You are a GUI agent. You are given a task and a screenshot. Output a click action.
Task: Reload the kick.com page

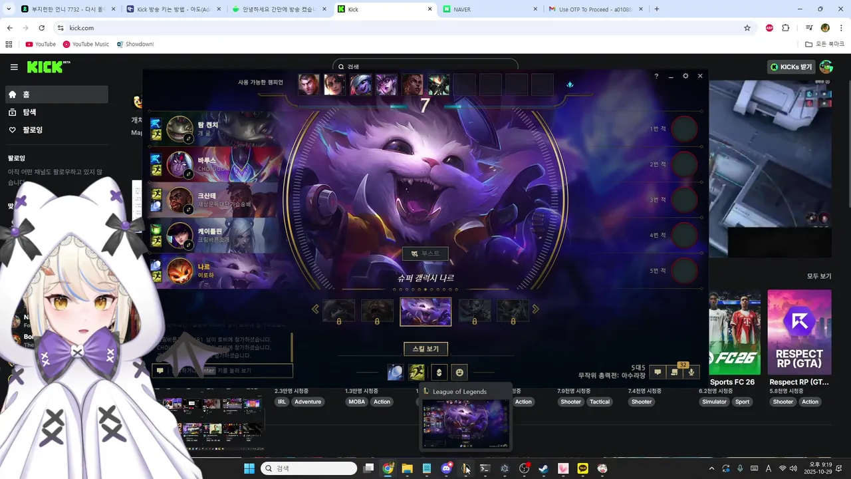(x=41, y=28)
